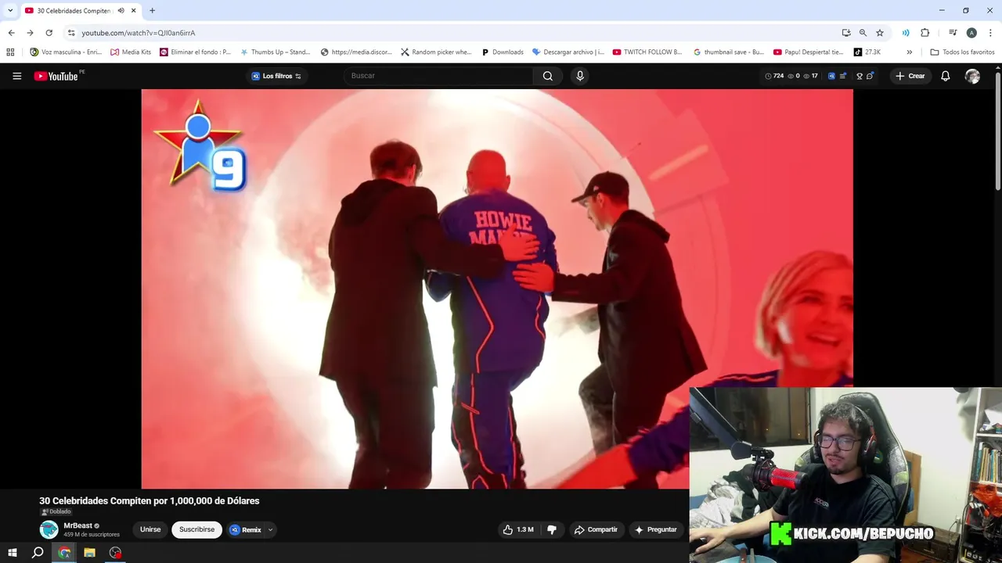
Task: Open Eliminar el fondo bookmark
Action: [x=195, y=52]
